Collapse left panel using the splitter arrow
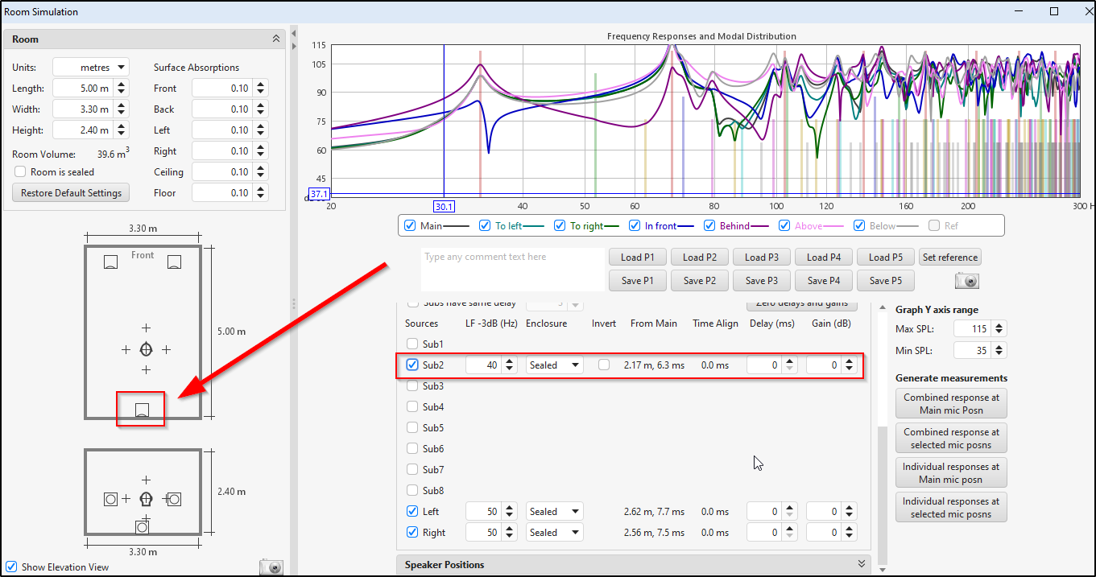The height and width of the screenshot is (577, 1096). pos(294,33)
